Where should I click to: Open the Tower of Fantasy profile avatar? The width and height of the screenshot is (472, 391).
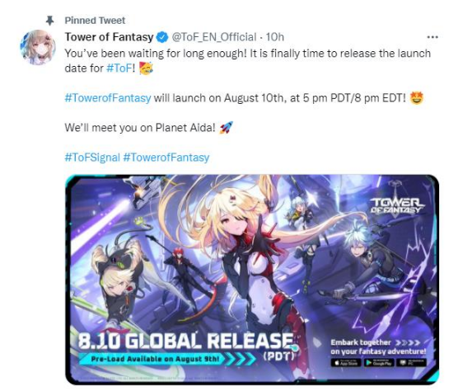click(38, 47)
